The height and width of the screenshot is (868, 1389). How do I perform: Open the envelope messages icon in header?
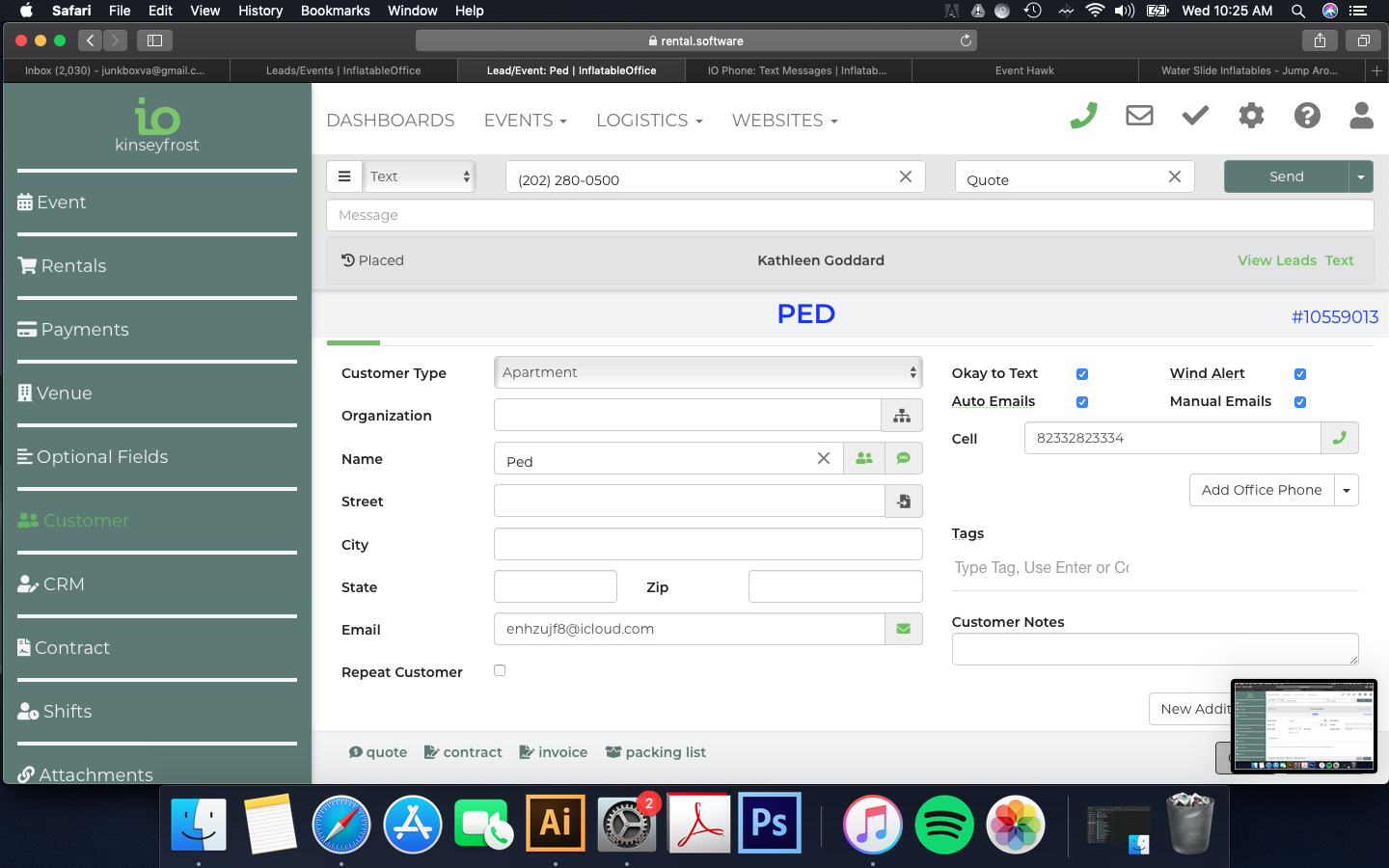[1139, 117]
